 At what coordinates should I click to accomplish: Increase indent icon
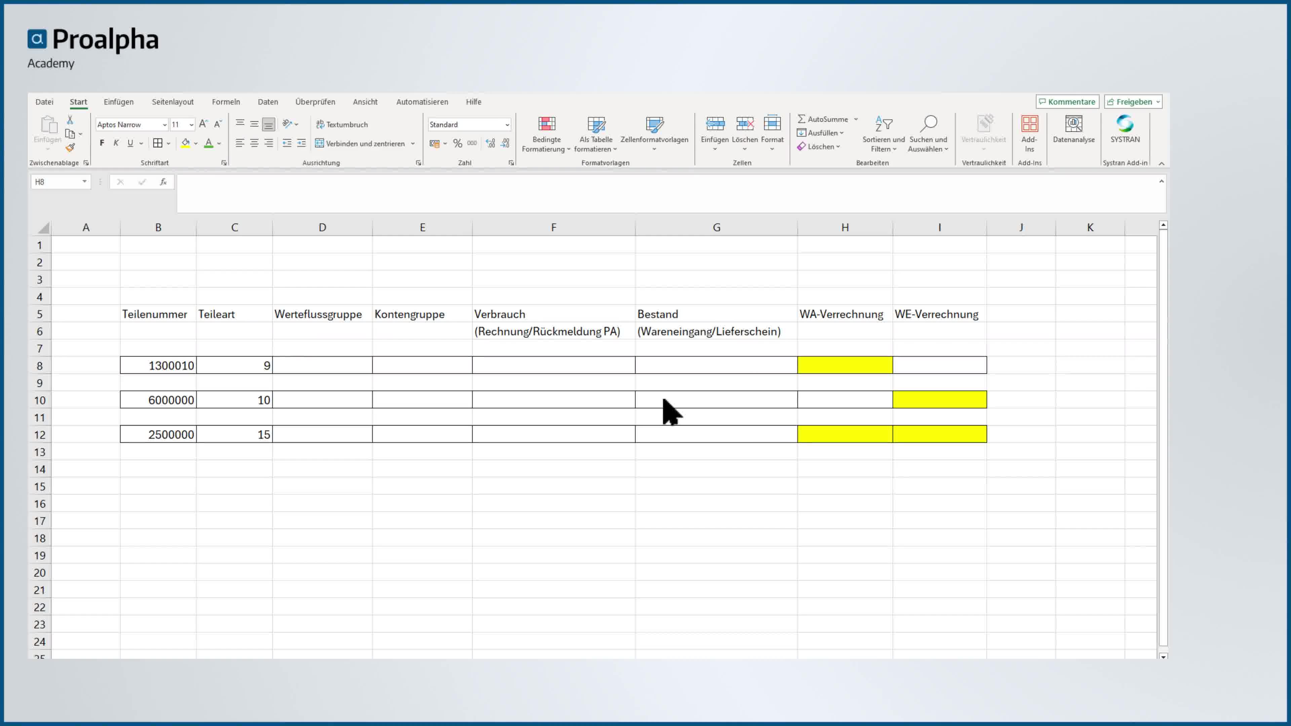(x=301, y=143)
